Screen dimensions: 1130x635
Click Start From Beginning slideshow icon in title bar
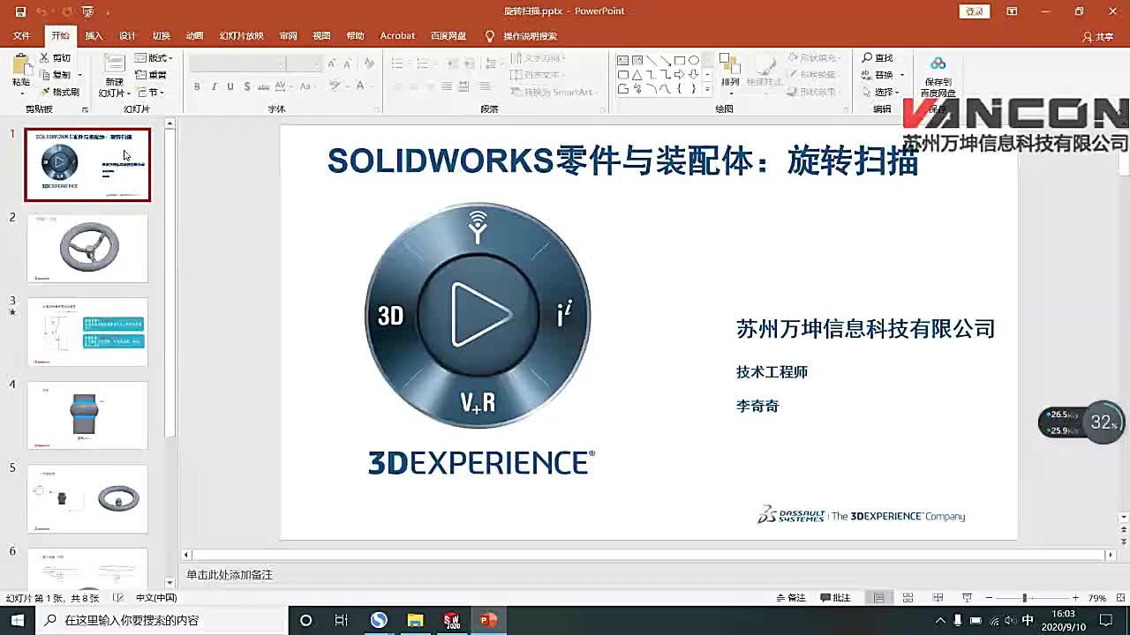pyautogui.click(x=87, y=11)
